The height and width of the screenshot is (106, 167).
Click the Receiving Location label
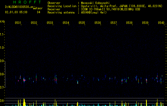(x=62, y=6)
